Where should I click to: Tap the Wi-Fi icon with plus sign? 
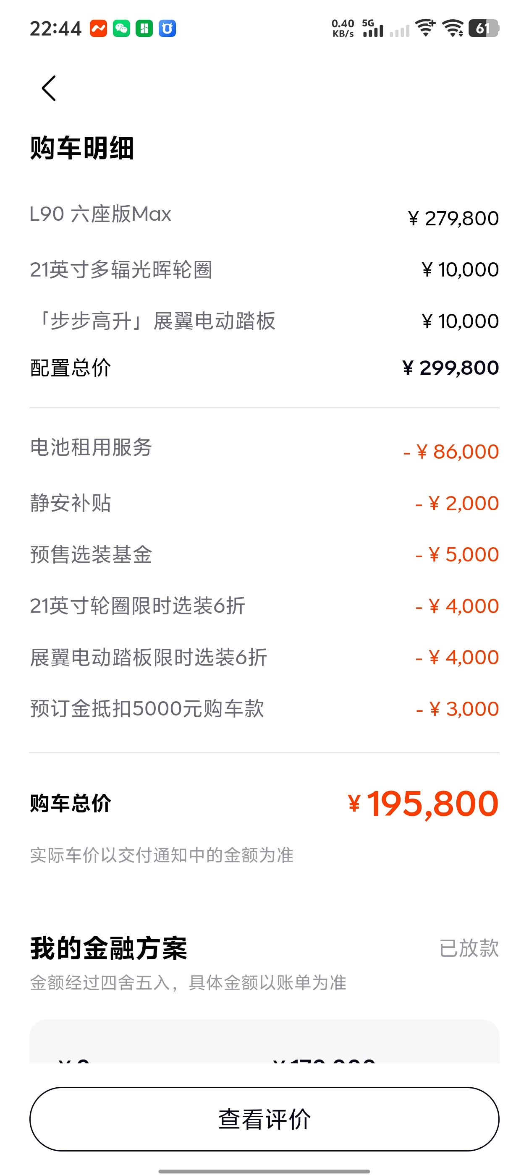click(426, 28)
